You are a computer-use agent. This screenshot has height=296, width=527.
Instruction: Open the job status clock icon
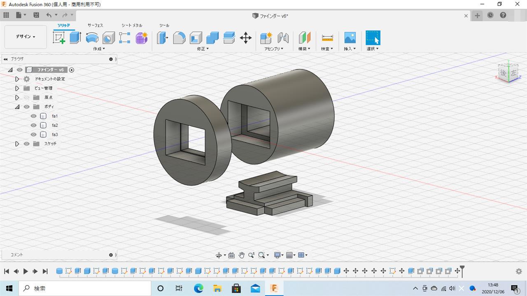(x=490, y=15)
